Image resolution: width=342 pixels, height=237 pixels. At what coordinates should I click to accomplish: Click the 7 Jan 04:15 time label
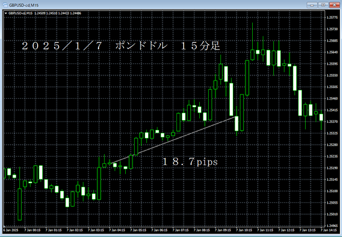(117, 231)
